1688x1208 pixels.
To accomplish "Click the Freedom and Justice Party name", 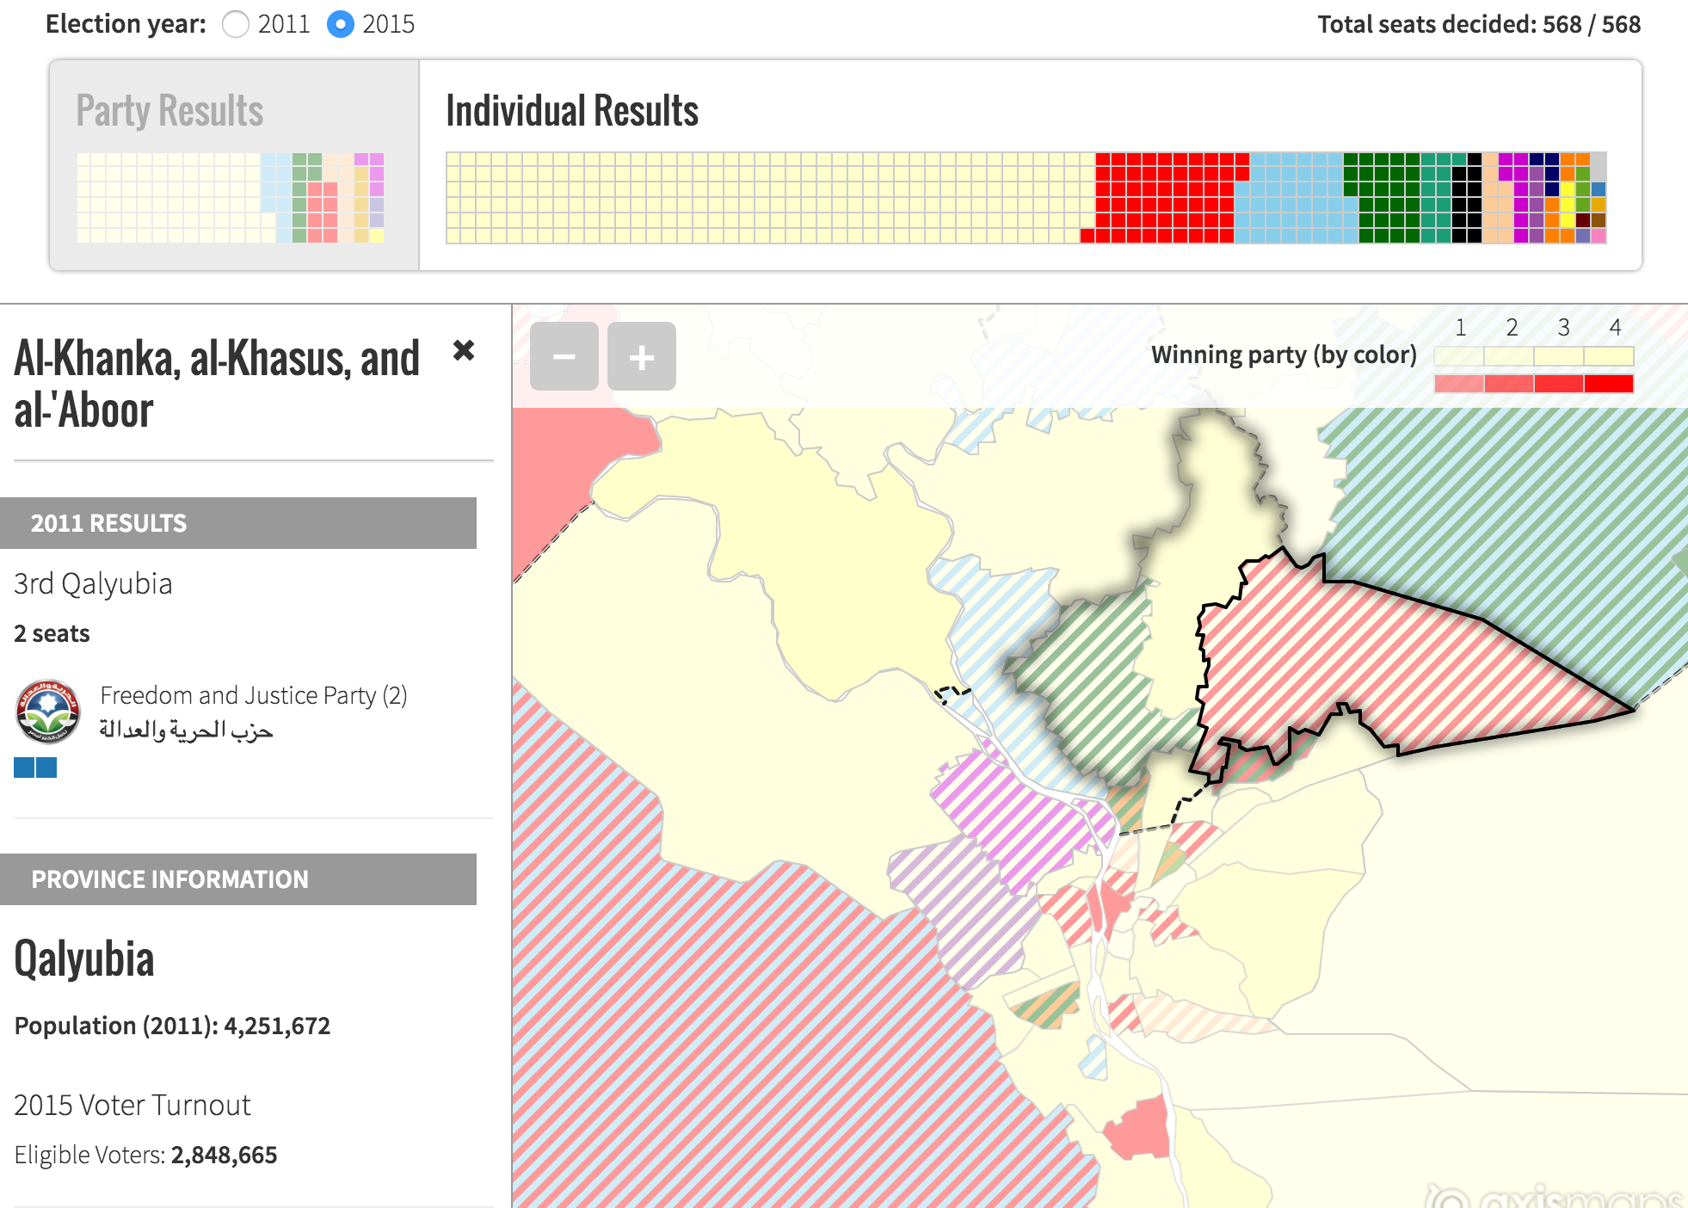I will point(253,695).
